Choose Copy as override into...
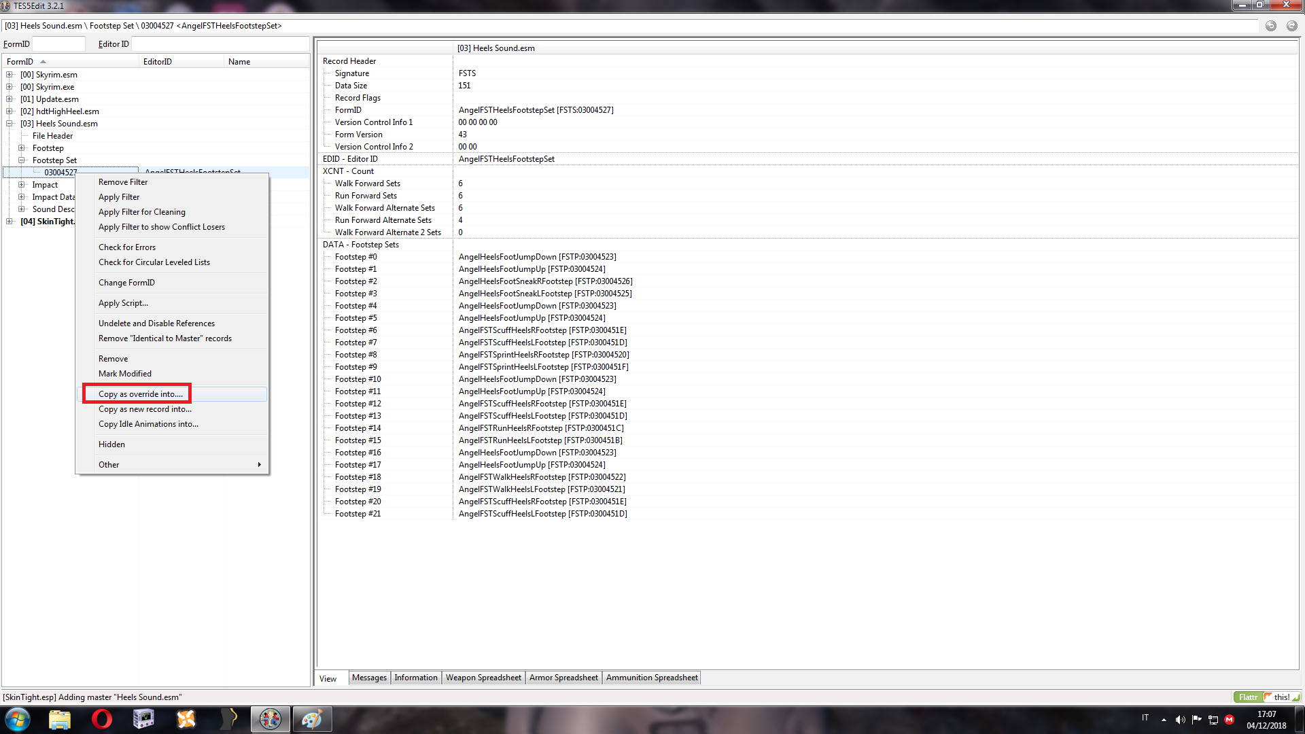This screenshot has height=734, width=1305. [173, 394]
